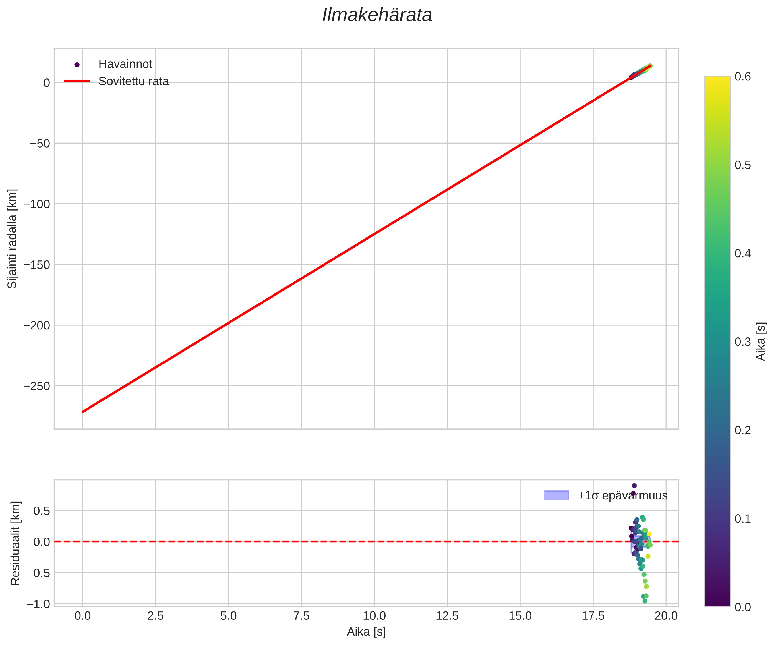Click the observation cluster in upper plot

click(x=641, y=72)
